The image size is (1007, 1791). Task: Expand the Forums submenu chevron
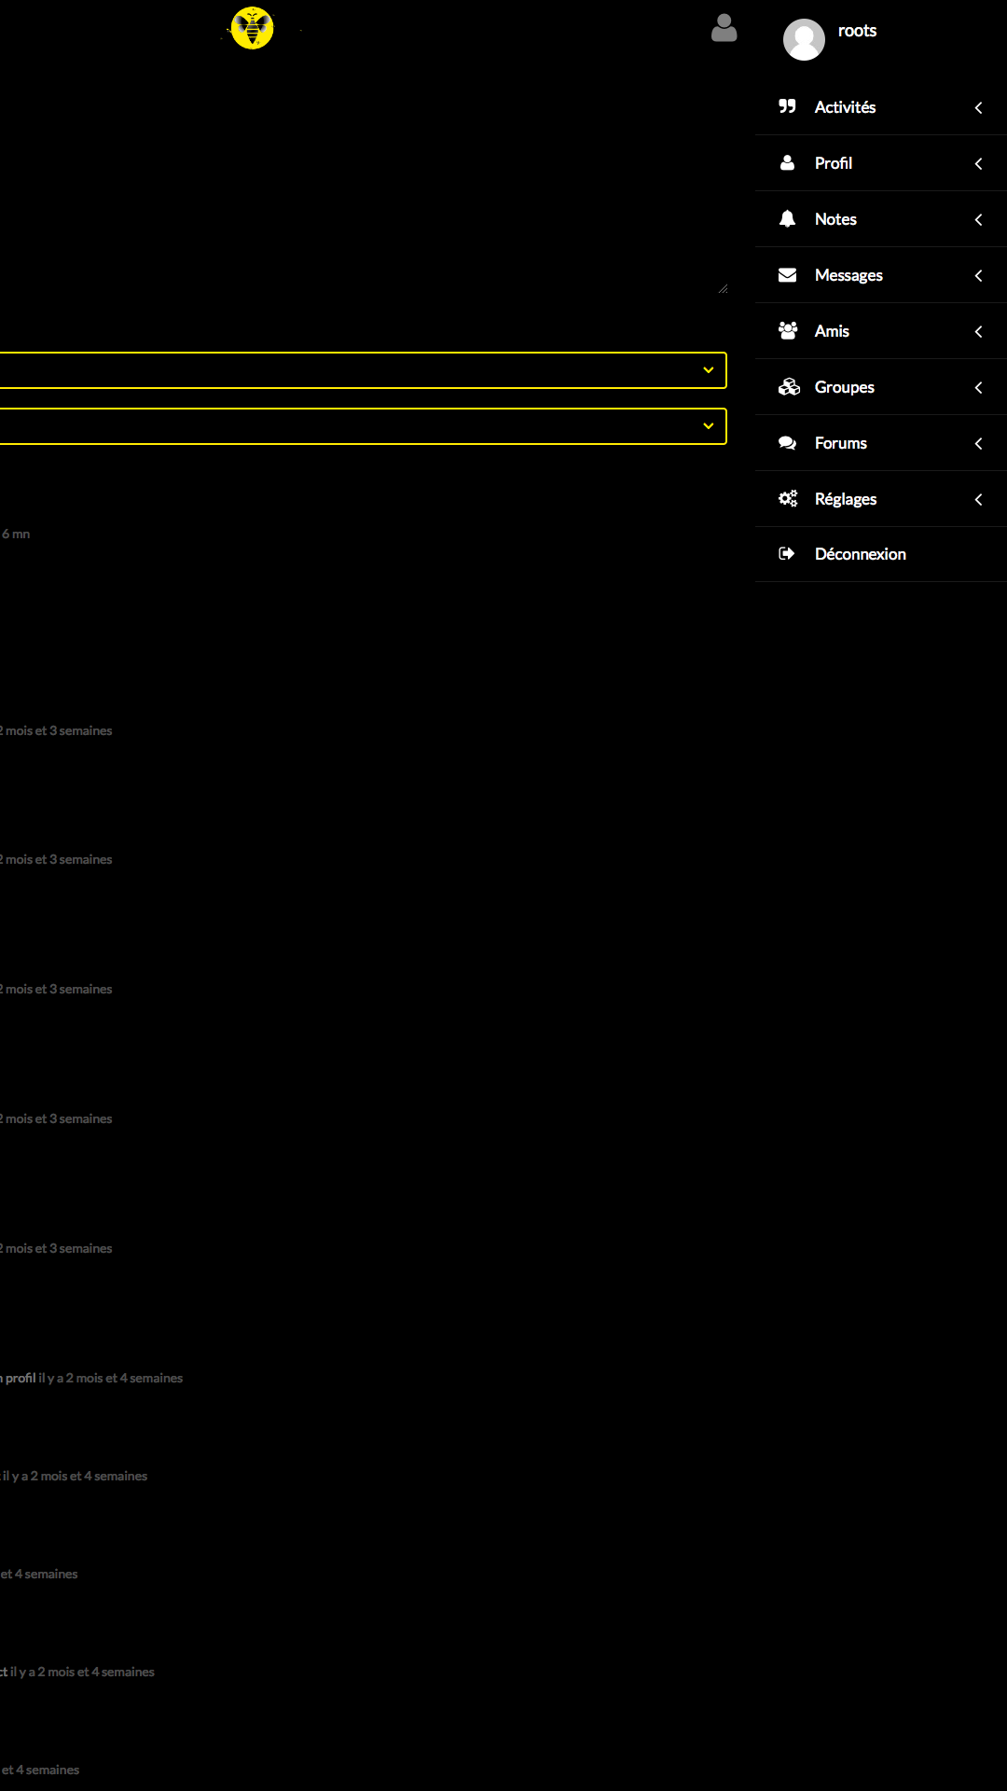[x=978, y=443]
